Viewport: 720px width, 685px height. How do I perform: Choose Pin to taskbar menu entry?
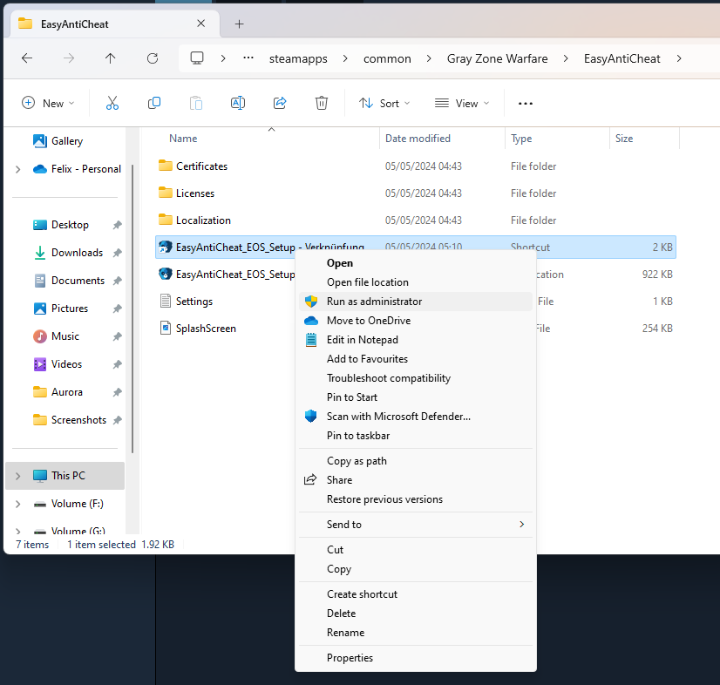click(416, 435)
